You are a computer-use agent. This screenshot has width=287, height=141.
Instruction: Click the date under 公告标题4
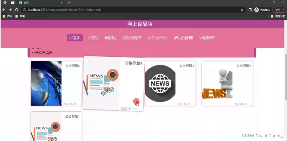point(129,108)
